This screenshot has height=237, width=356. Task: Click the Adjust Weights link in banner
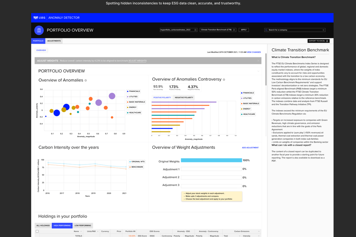137,61
